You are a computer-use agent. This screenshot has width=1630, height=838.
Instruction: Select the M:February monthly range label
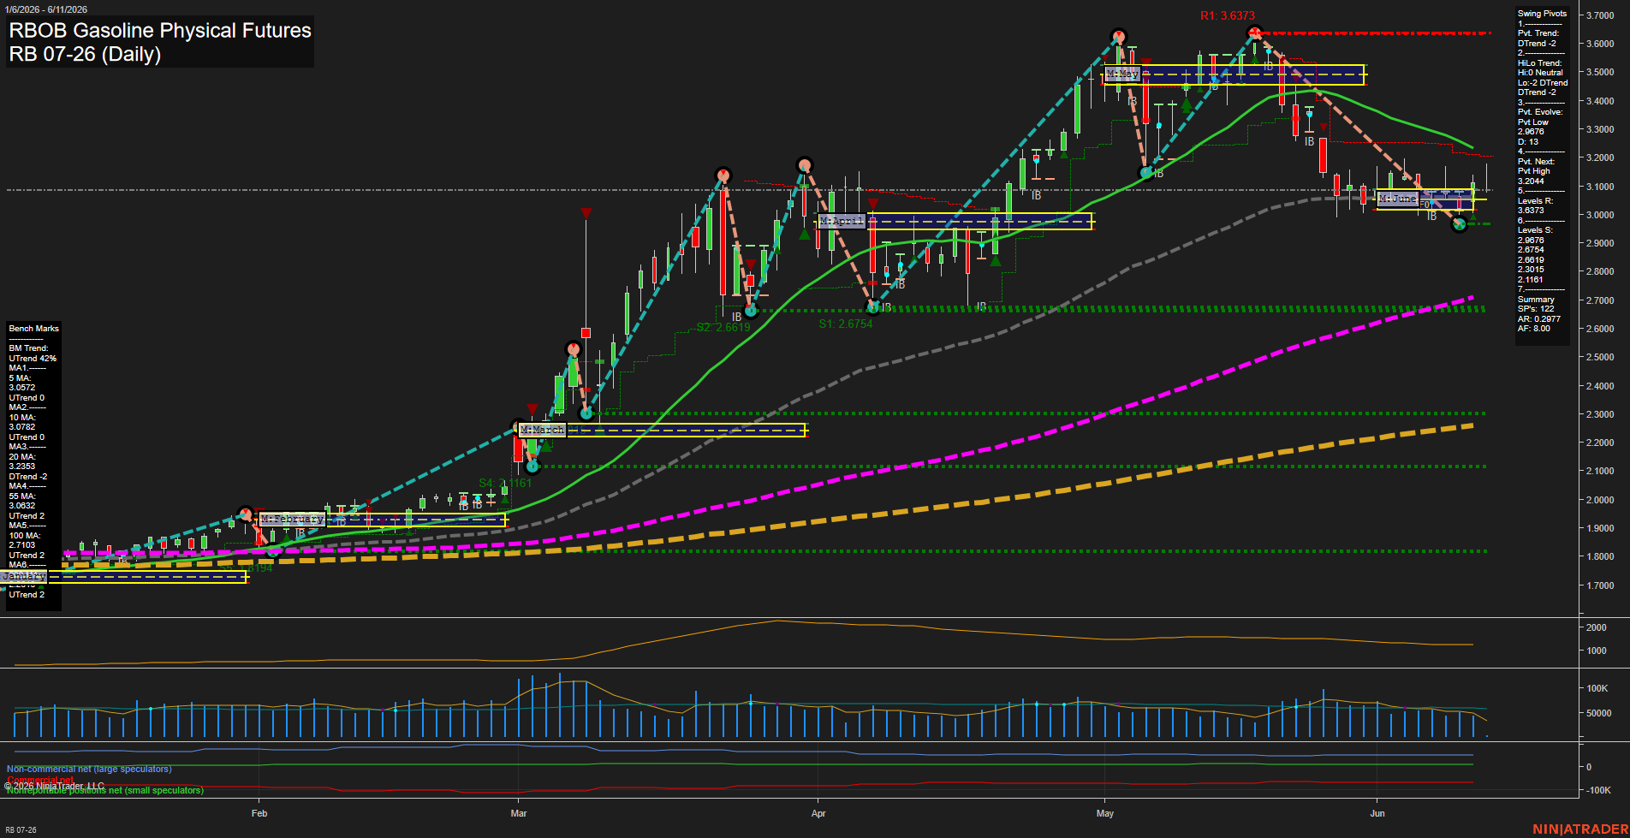[292, 519]
